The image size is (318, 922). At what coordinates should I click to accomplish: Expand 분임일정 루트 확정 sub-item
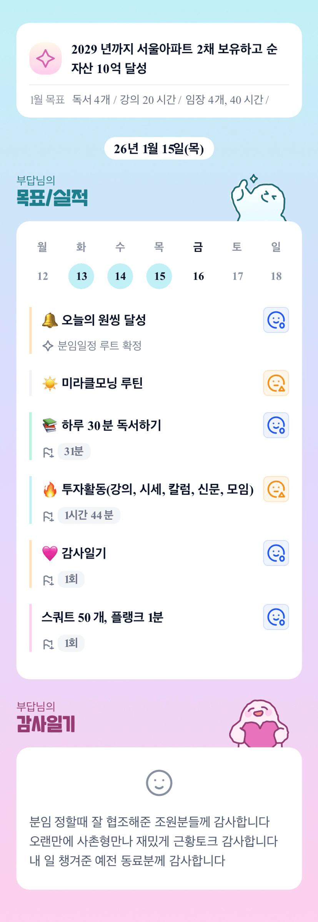click(x=99, y=346)
